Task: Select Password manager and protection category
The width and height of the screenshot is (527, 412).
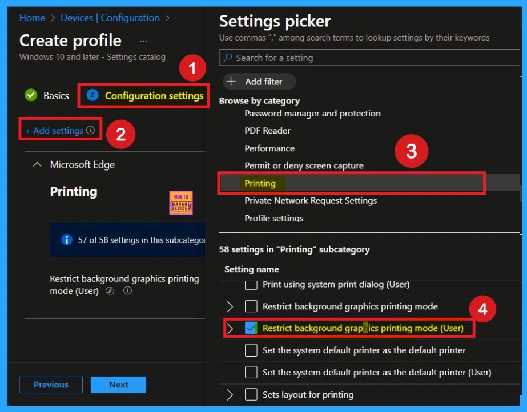Action: tap(312, 114)
